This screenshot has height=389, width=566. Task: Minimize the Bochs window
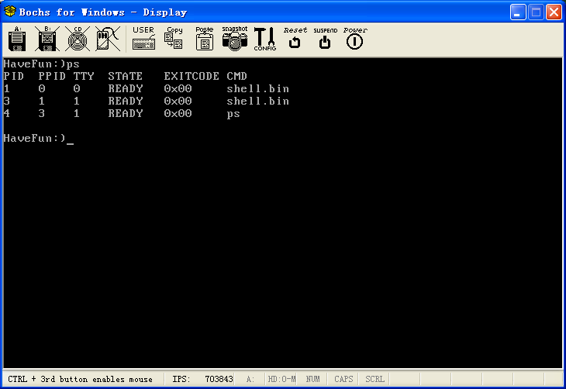pos(518,12)
